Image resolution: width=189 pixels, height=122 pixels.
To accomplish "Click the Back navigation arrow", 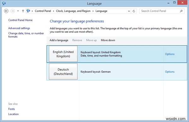I will point(6,11).
